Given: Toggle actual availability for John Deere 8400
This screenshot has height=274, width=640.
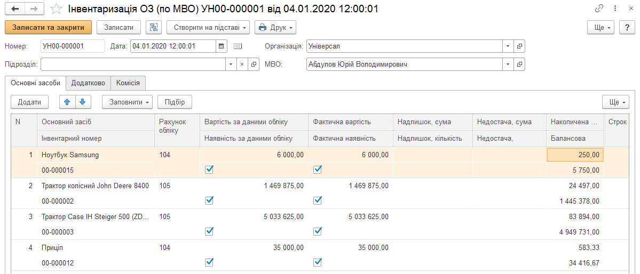Looking at the screenshot, I should pyautogui.click(x=318, y=200).
